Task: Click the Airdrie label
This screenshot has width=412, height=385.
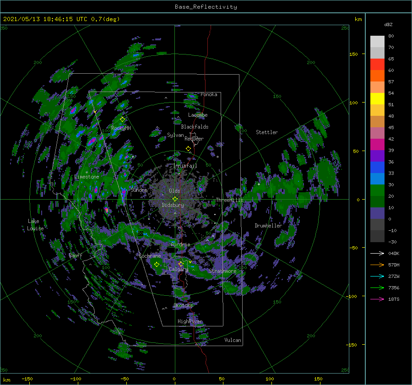Action: click(x=180, y=244)
